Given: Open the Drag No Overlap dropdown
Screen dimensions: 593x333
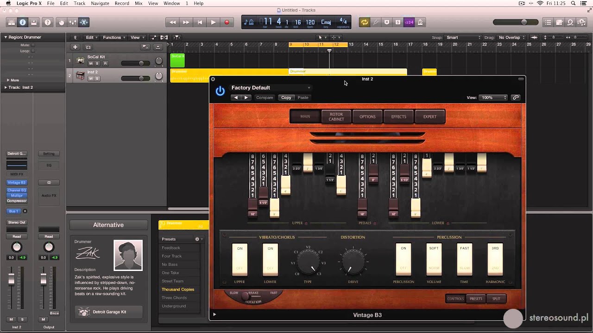Looking at the screenshot, I should [512, 37].
